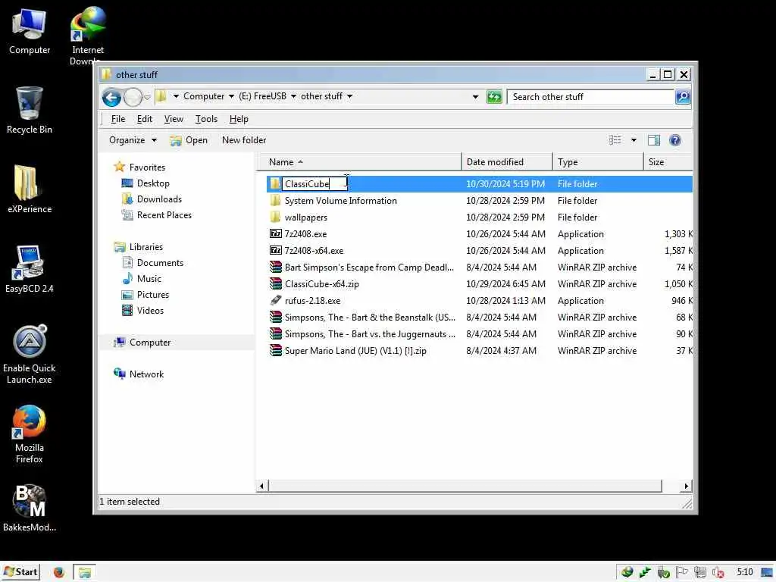Viewport: 776px width, 582px height.
Task: Toggle the preview pane icon
Action: (x=653, y=140)
